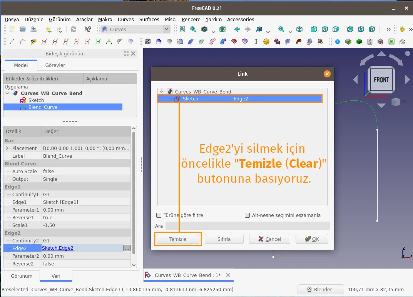Click the Refresh recompute icon
The width and height of the screenshot is (413, 297).
(74, 29)
